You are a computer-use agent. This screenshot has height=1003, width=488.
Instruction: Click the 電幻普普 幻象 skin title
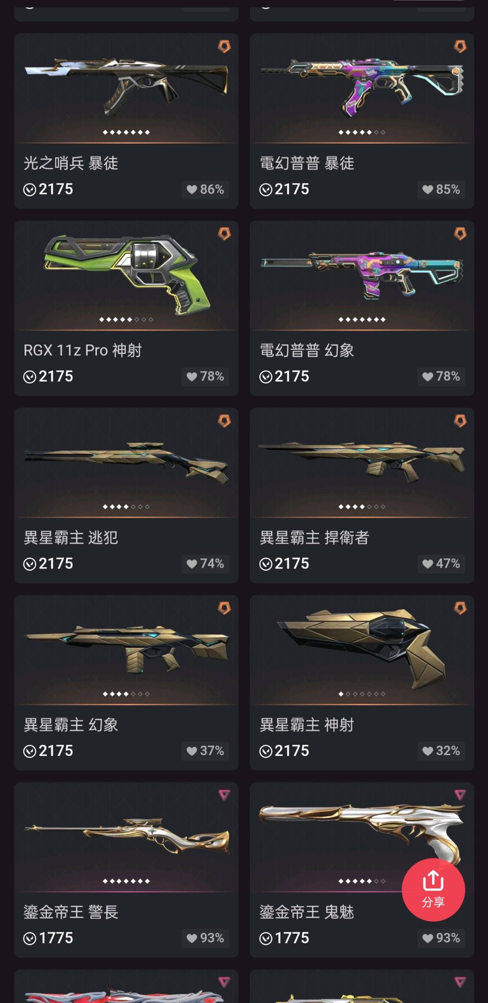[307, 350]
